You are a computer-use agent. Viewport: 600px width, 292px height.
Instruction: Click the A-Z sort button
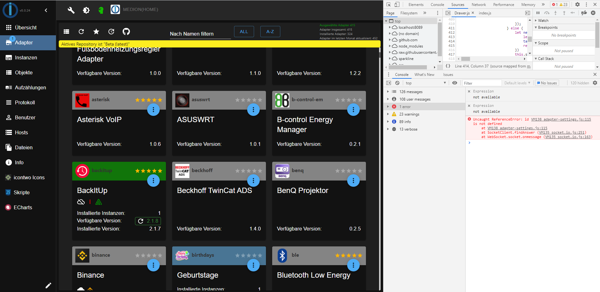(x=270, y=32)
